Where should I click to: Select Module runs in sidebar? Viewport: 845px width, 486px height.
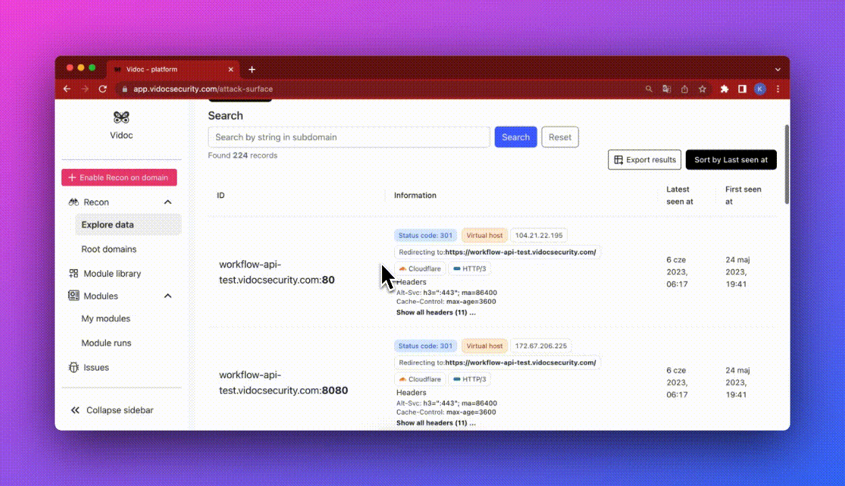[x=107, y=343]
